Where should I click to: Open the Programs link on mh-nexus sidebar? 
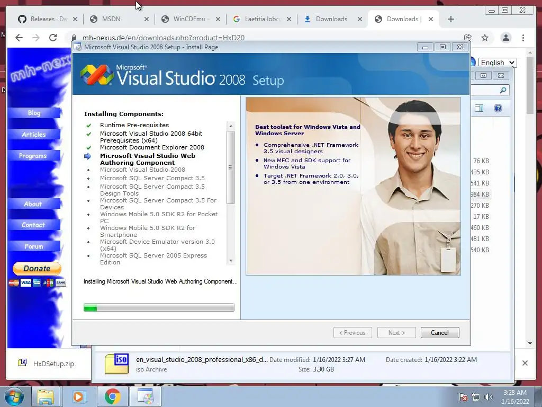pyautogui.click(x=34, y=156)
